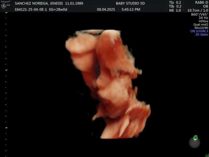Click the BABY STUDIO 5D title
Image resolution: width=209 pixels, height=157 pixels.
pos(129,3)
